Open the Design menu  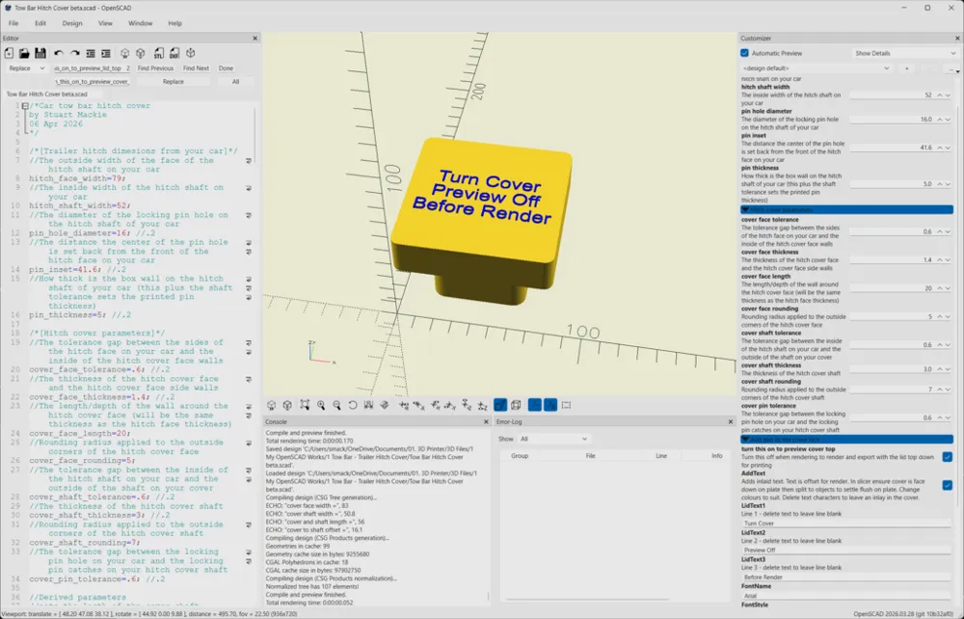pos(72,23)
